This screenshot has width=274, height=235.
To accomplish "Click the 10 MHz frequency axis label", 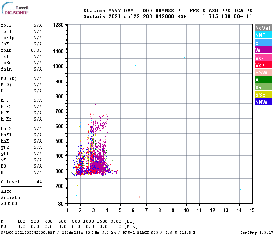I will point(186,210).
